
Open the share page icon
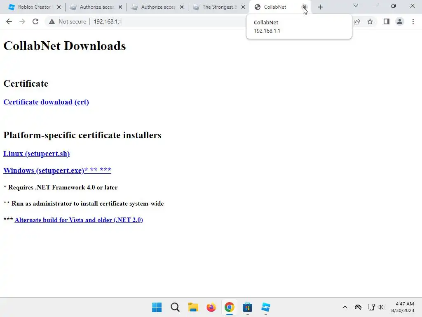tap(357, 21)
